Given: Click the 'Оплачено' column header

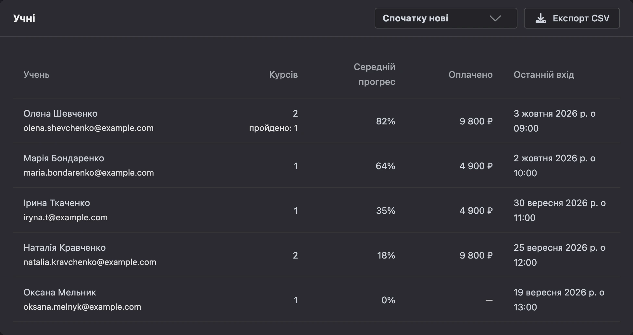Looking at the screenshot, I should click(470, 75).
